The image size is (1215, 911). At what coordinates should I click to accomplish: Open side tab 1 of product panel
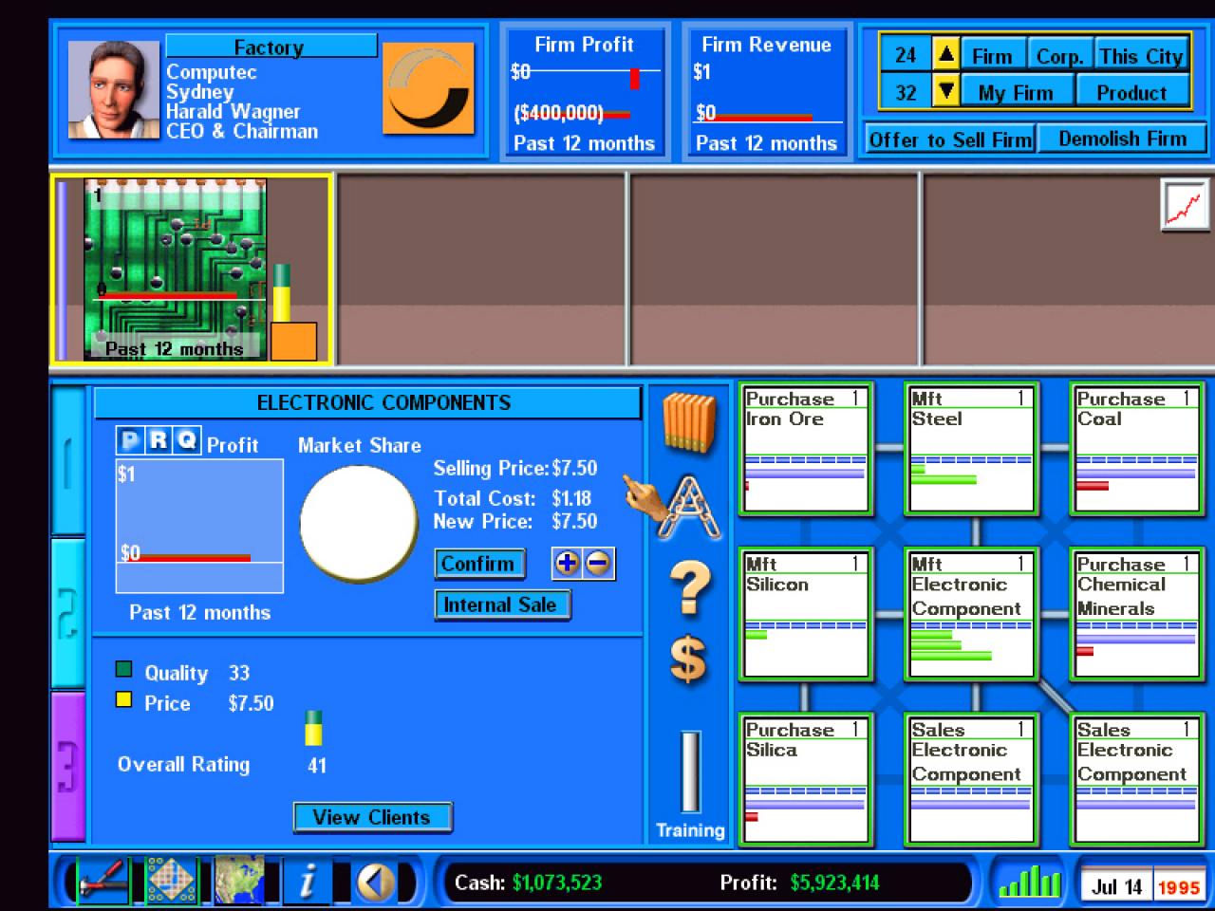67,460
